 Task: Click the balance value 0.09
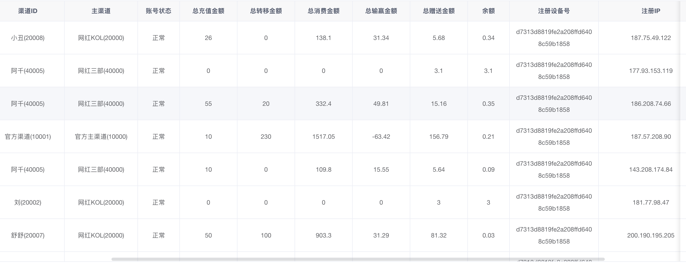(488, 170)
